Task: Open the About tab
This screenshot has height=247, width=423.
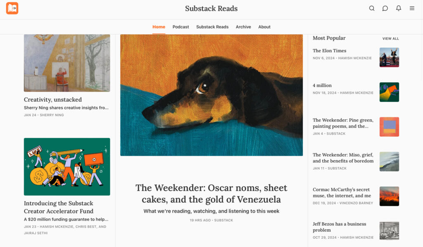Action: [264, 27]
